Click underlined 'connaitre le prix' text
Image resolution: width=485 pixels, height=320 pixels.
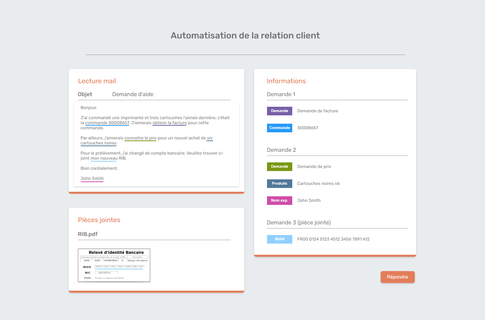tap(140, 138)
